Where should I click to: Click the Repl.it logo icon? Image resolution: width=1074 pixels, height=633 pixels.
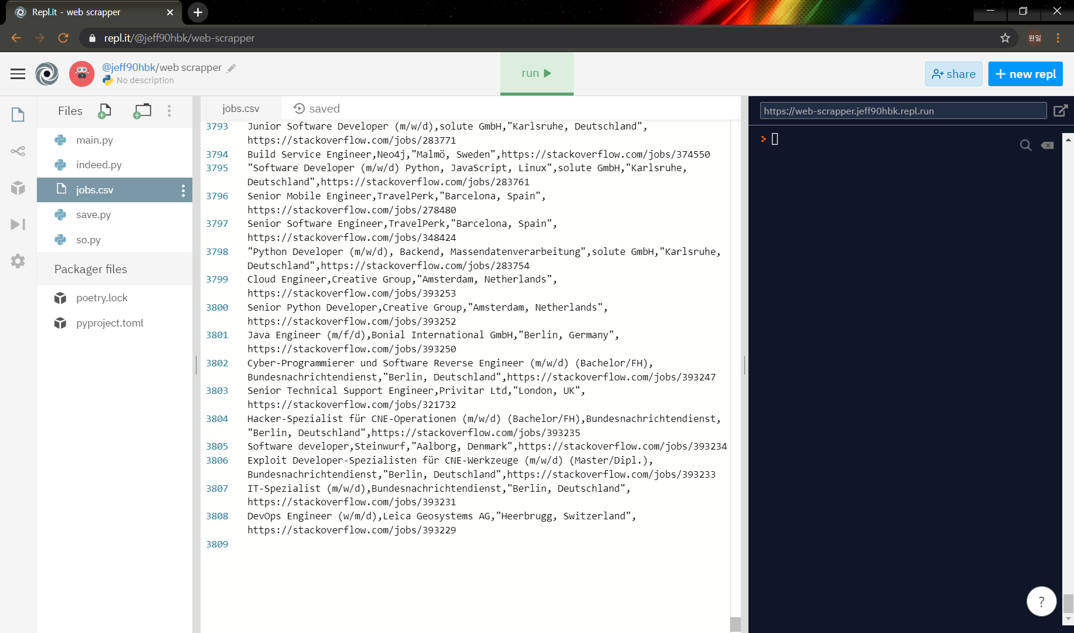[x=47, y=74]
